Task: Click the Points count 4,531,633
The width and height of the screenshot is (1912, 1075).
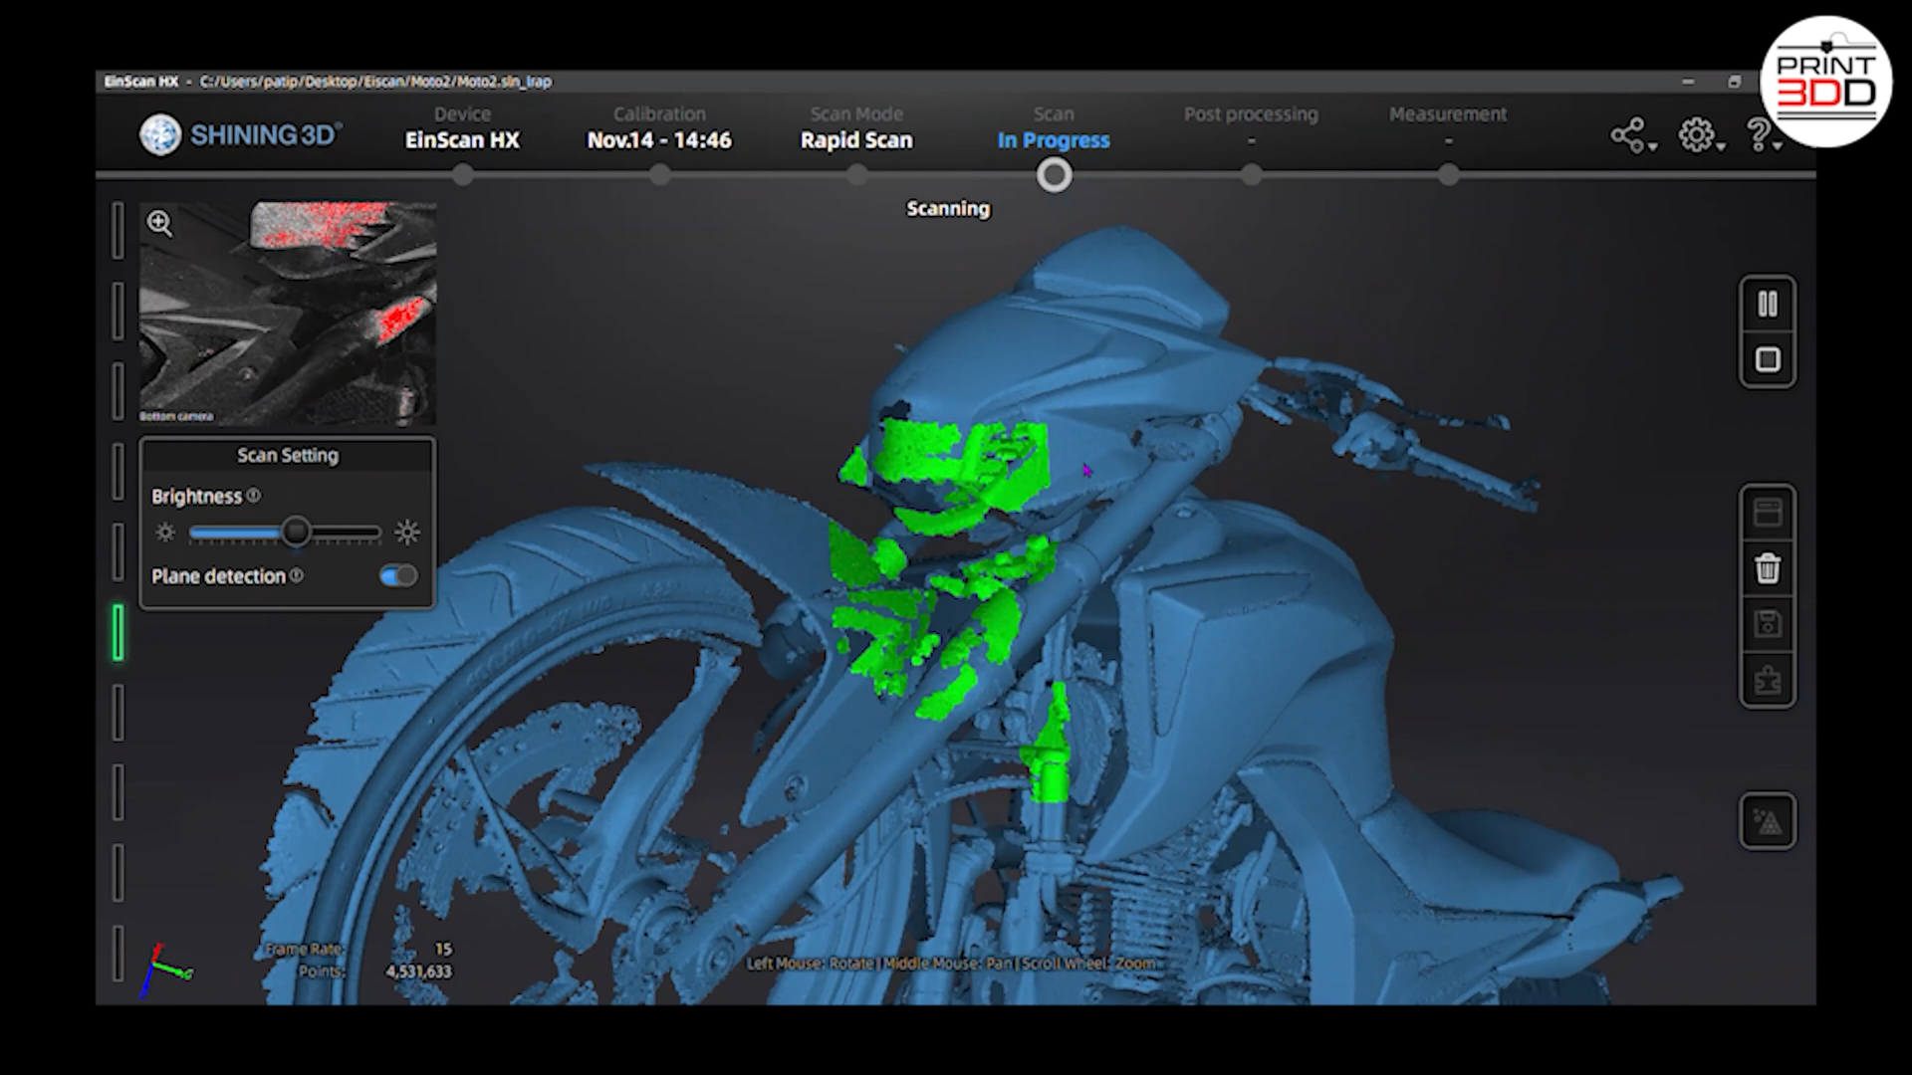Action: pyautogui.click(x=418, y=971)
